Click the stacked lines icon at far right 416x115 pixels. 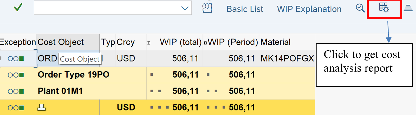(408, 8)
